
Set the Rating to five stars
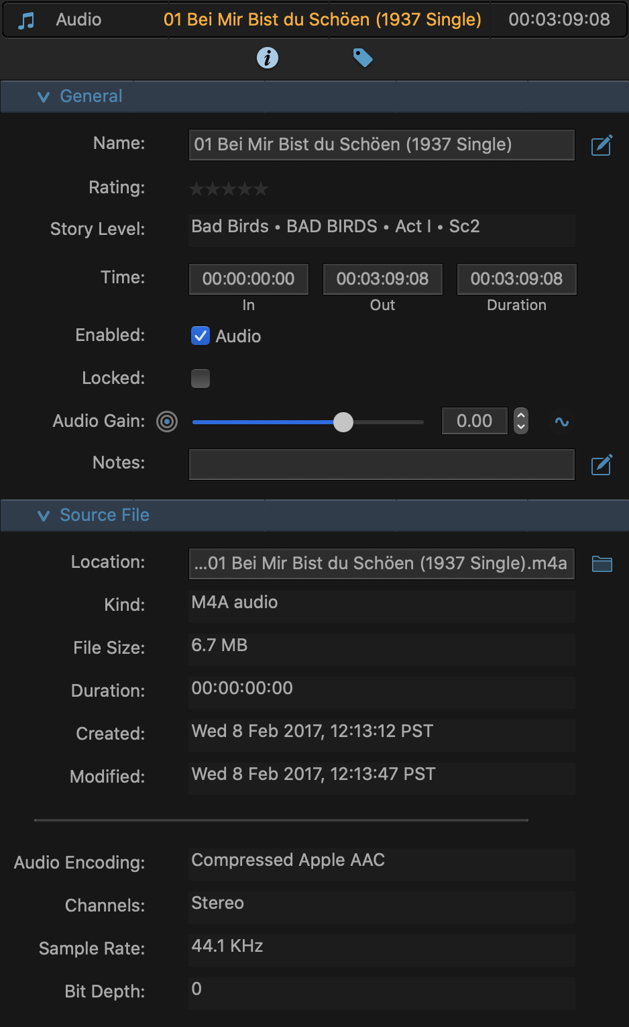[x=261, y=189]
